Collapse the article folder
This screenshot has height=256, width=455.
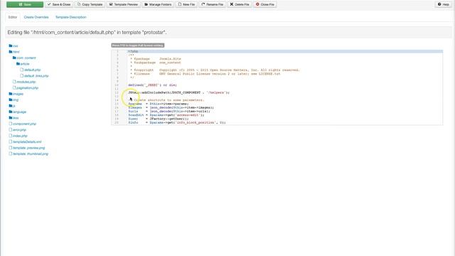[x=23, y=64]
